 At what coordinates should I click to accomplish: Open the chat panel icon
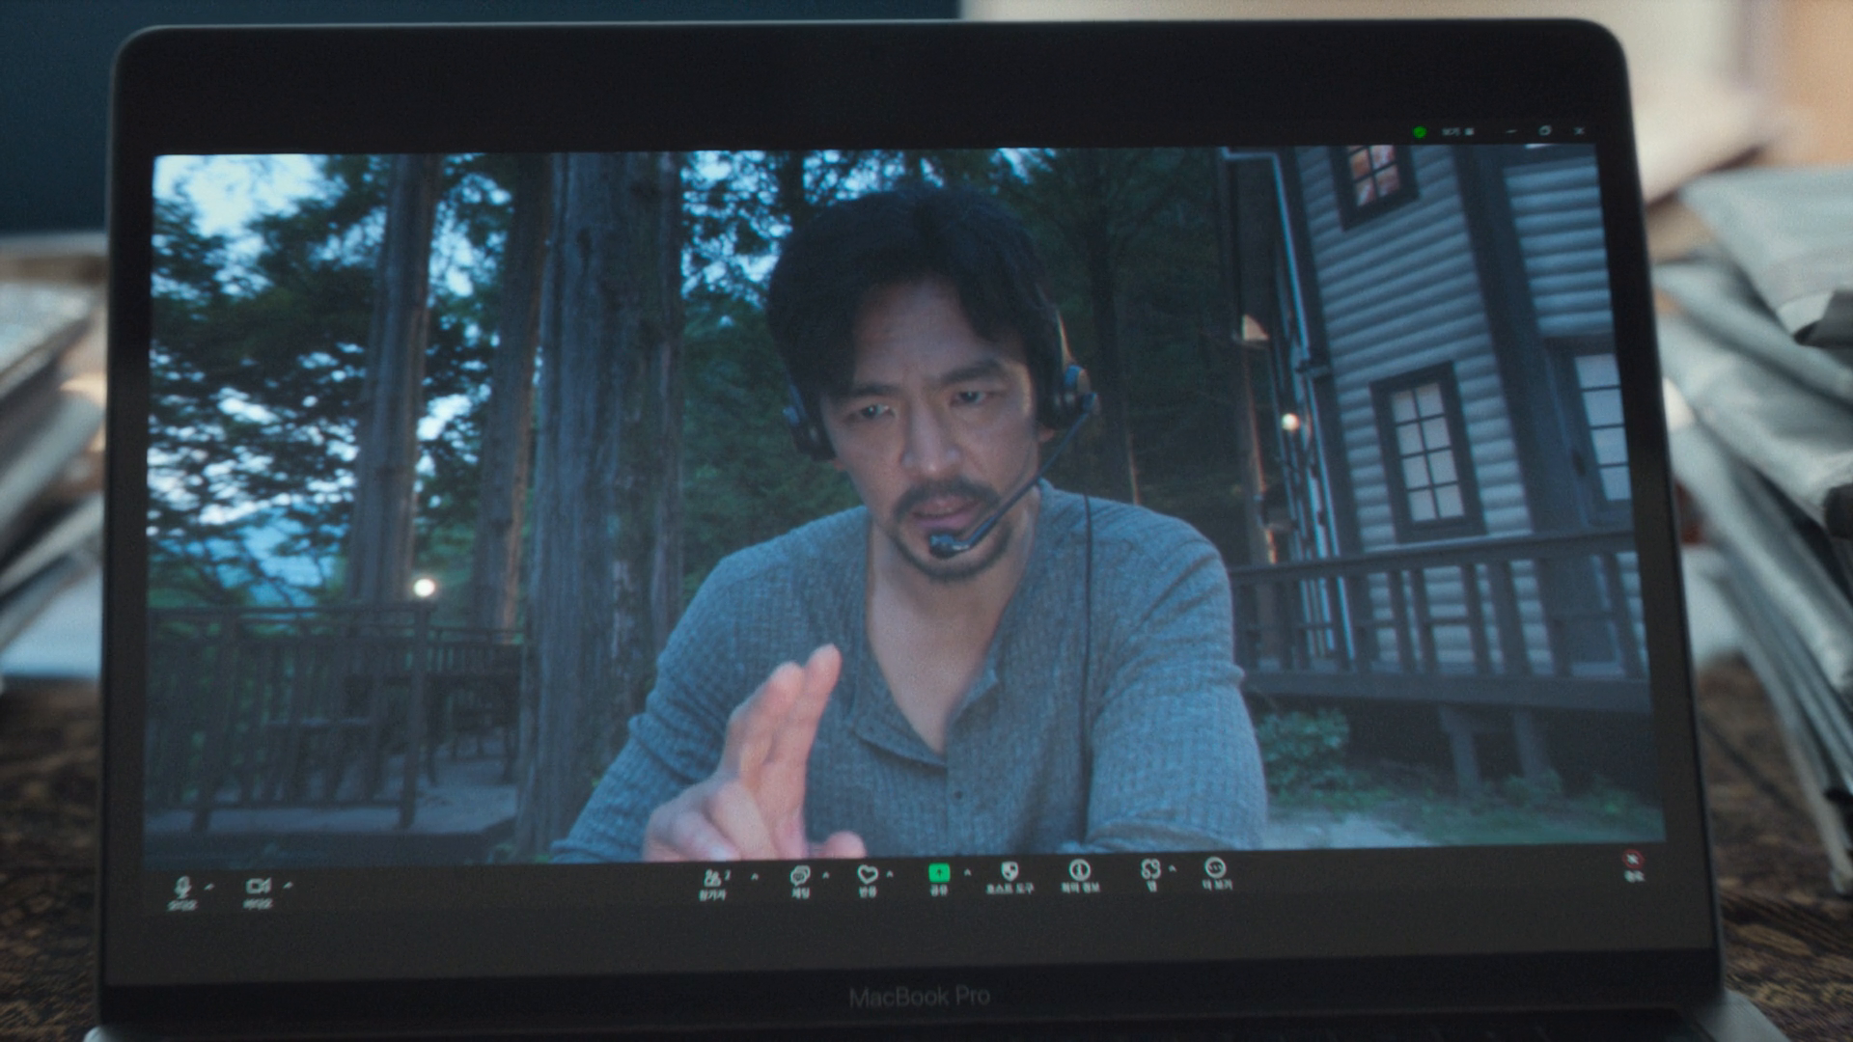[x=799, y=876]
